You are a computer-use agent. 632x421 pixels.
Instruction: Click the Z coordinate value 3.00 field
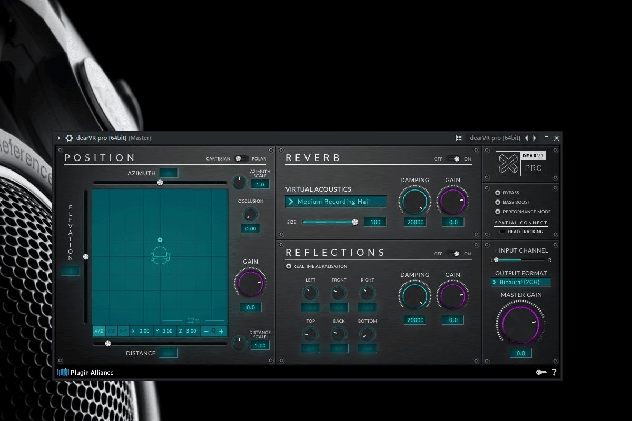[188, 331]
